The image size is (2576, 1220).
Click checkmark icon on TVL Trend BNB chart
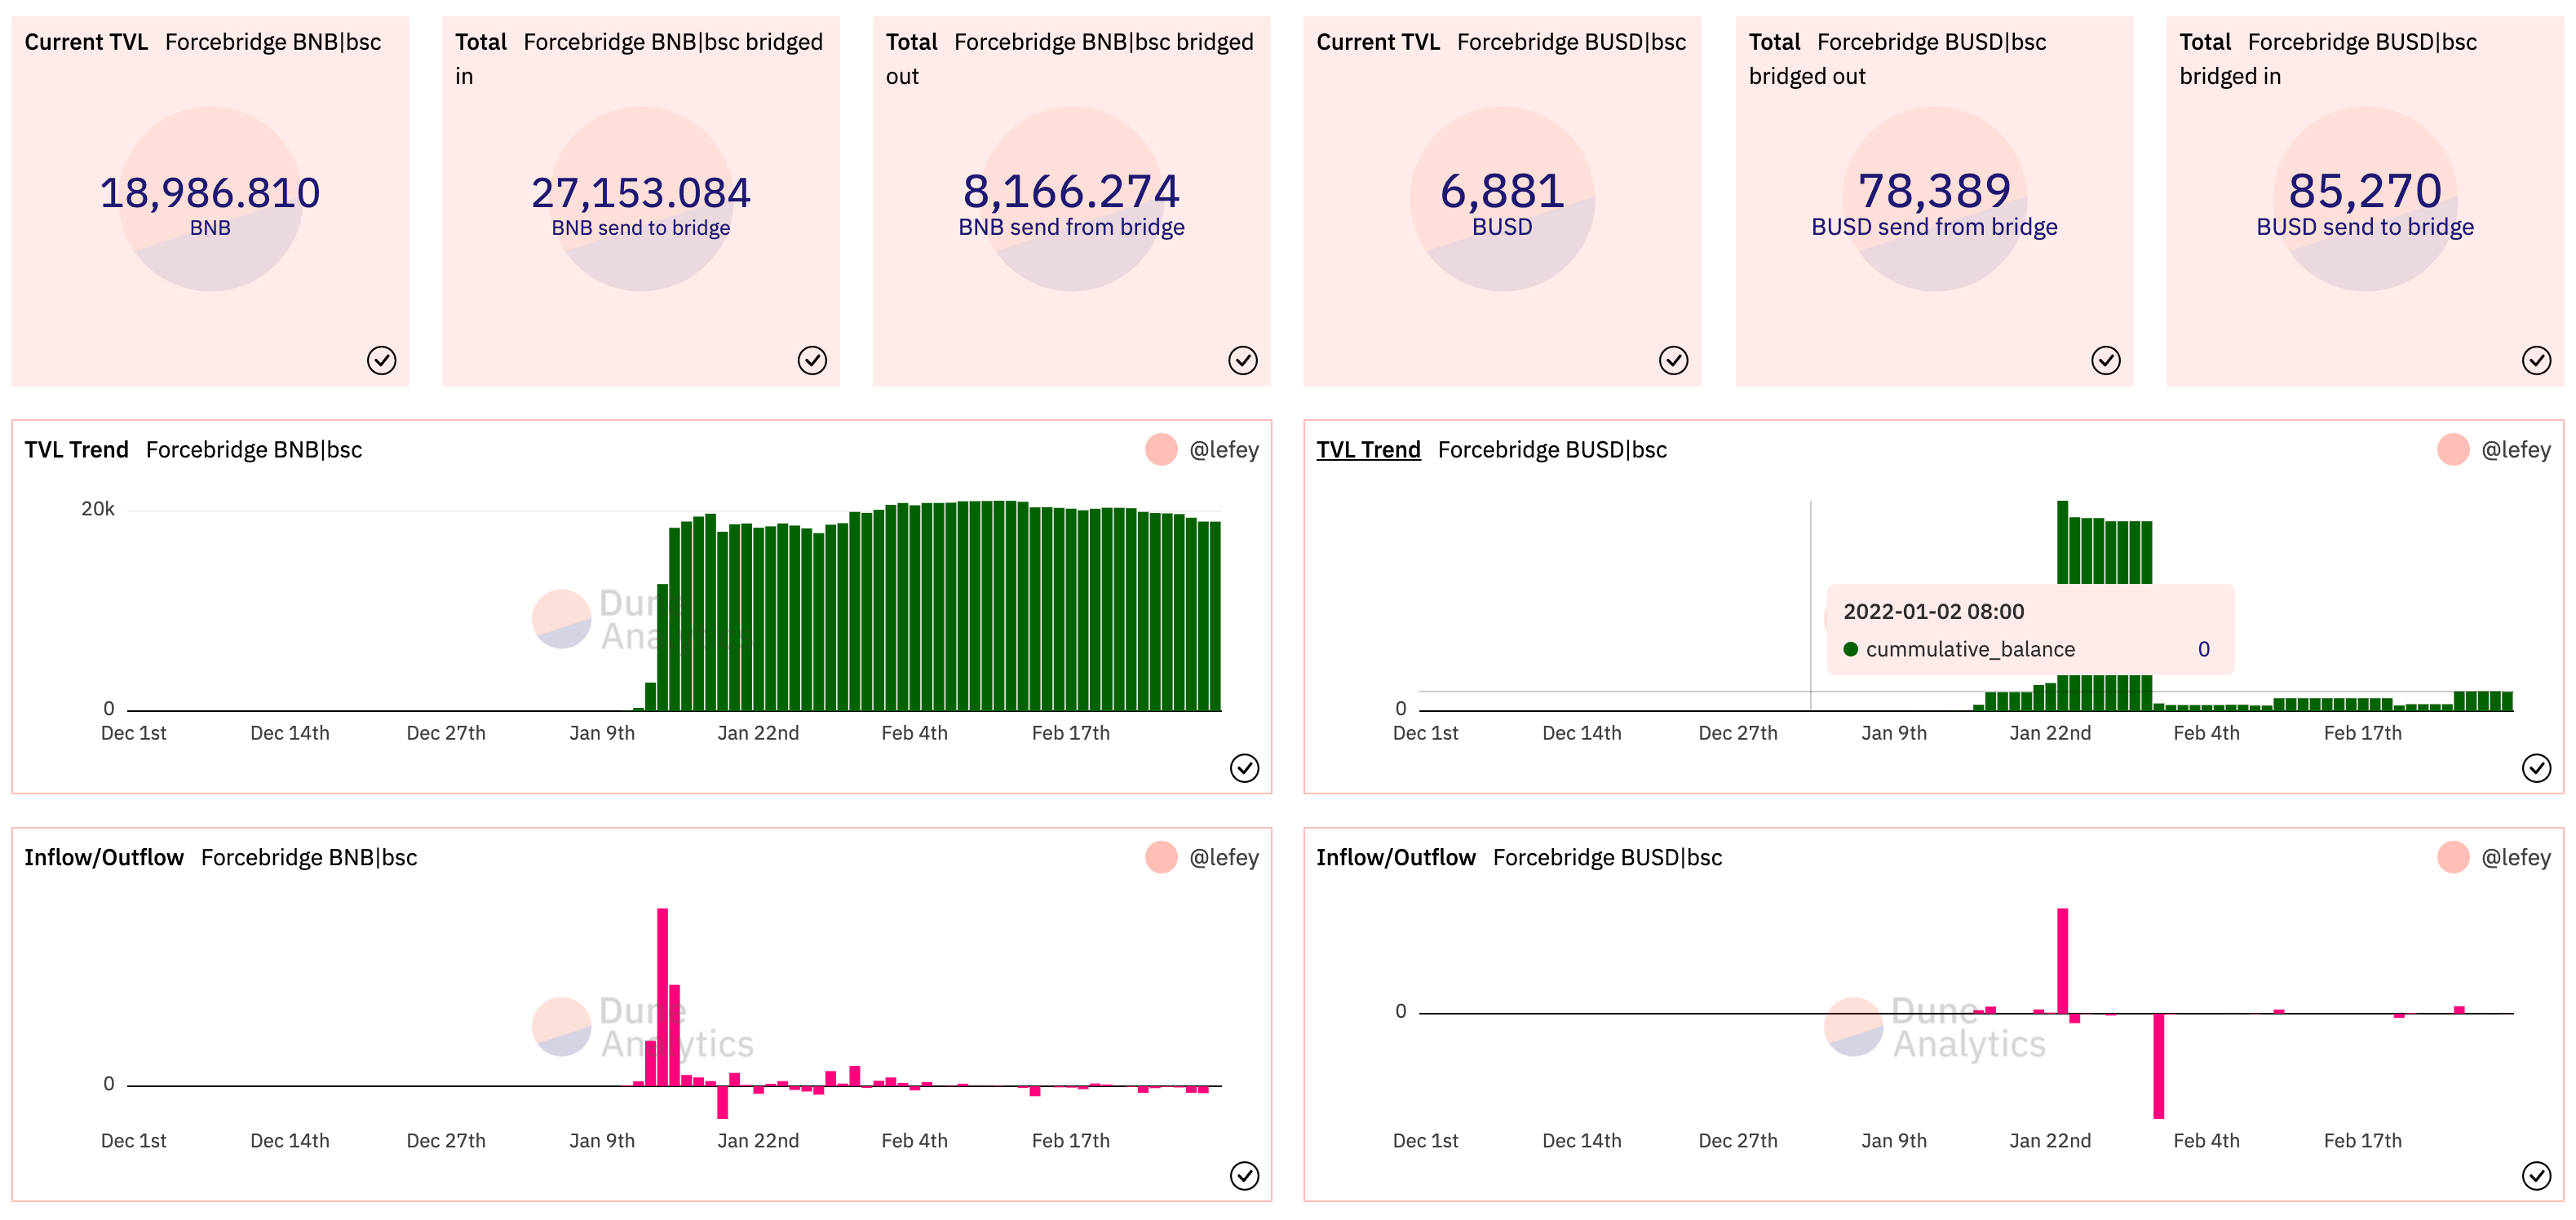pyautogui.click(x=1244, y=768)
